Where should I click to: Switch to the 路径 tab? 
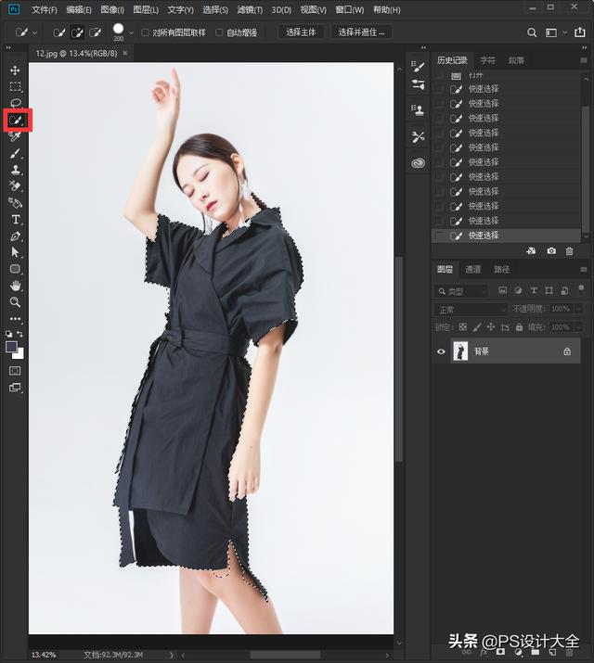501,269
